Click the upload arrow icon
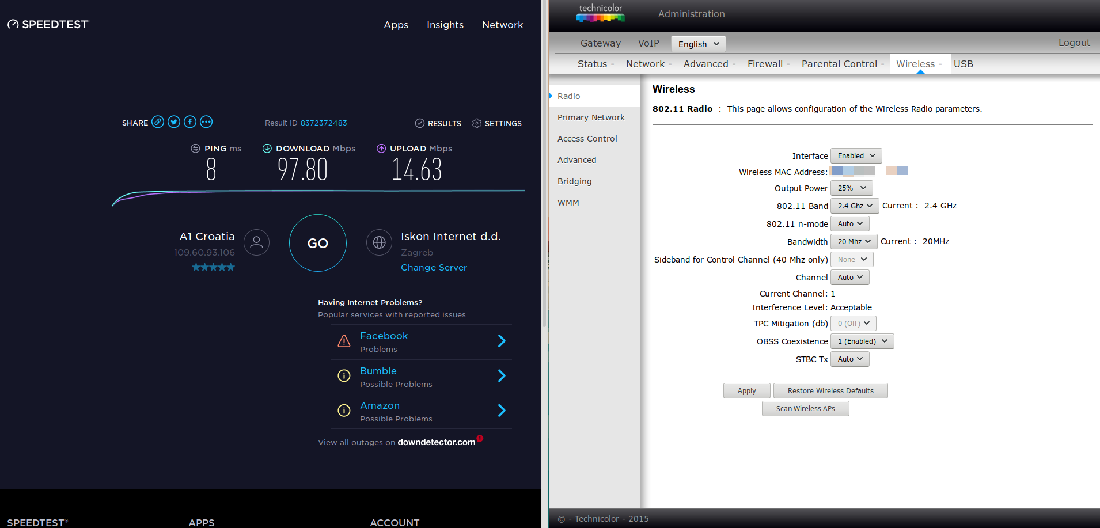Screen dimensions: 1100x528 coord(381,149)
